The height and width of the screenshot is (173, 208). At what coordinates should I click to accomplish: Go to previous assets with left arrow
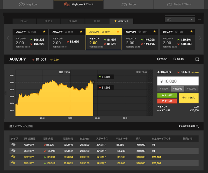click(8, 38)
